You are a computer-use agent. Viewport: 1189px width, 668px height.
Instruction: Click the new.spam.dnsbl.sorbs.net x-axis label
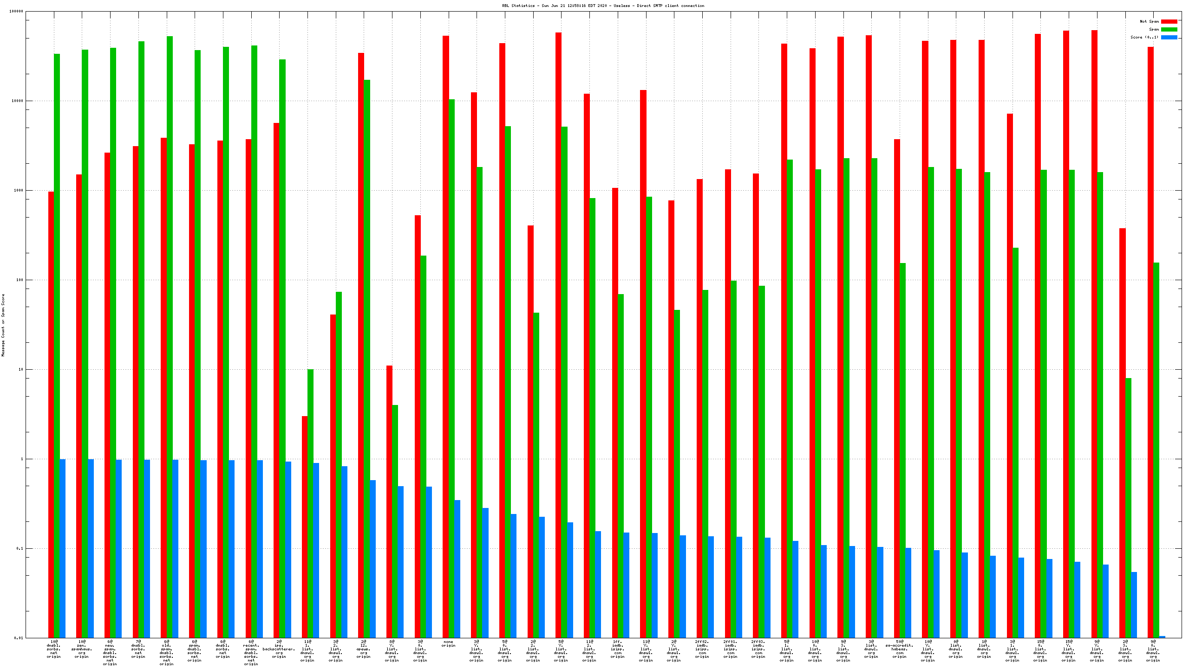pos(110,653)
